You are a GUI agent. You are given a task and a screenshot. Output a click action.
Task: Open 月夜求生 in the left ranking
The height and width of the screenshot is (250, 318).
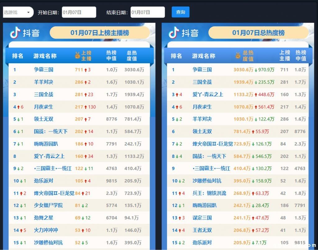[43, 107]
